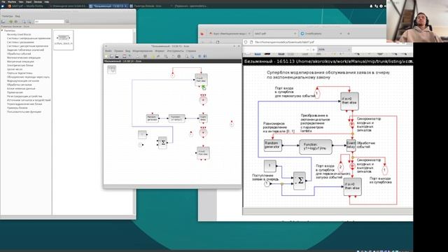Select the constant block left of summation block
Viewport: 448px width, 252px height.
(142, 134)
